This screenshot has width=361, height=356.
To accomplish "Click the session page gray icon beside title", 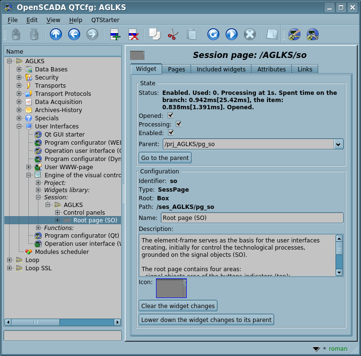I will [x=137, y=55].
